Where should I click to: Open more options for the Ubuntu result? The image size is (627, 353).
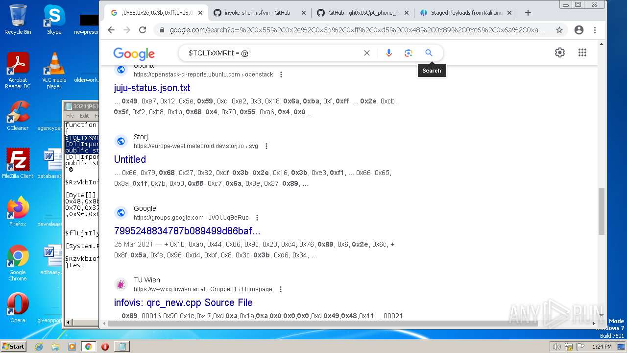[281, 75]
